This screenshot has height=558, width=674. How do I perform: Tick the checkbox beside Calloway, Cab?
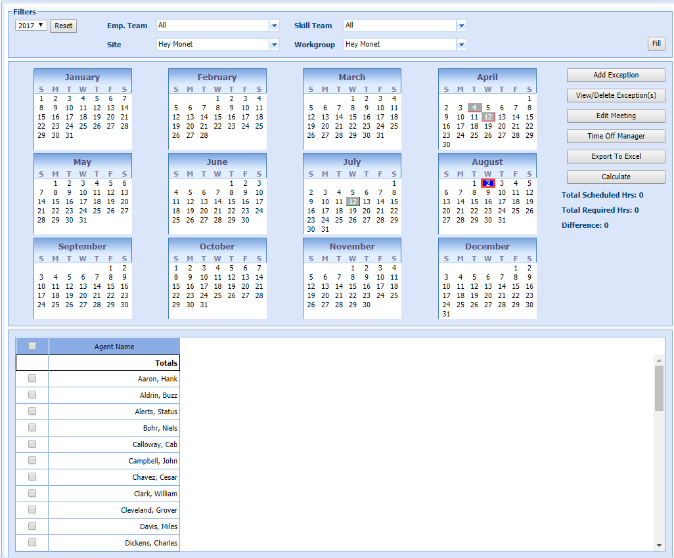(x=32, y=444)
